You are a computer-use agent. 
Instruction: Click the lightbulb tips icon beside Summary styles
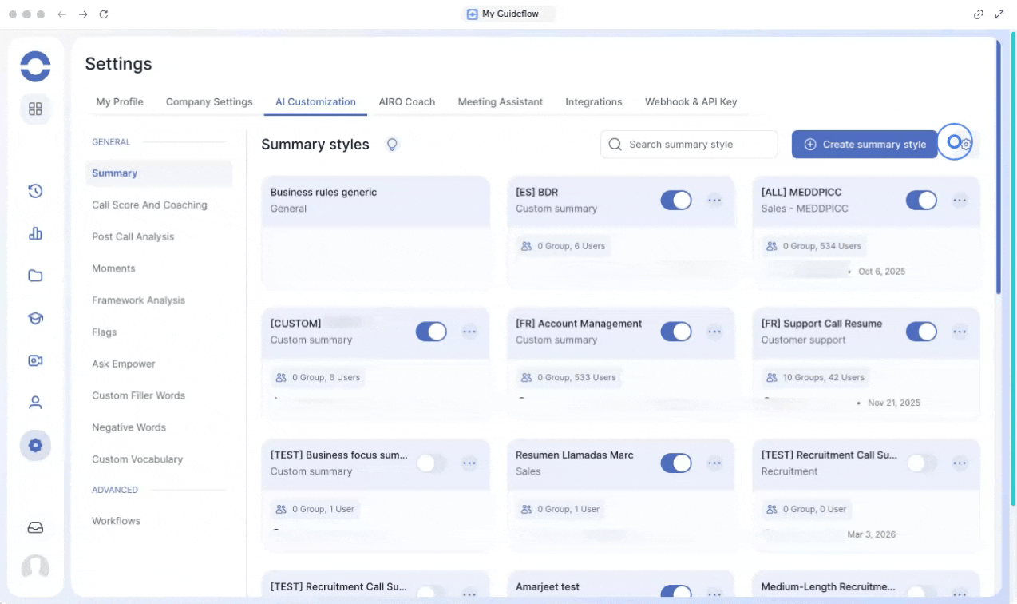392,145
